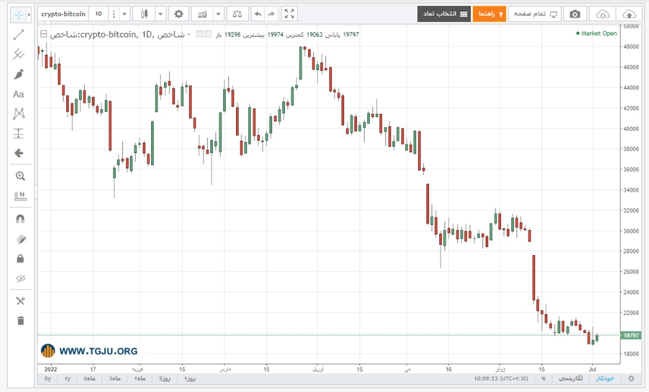Viewport: 649px width, 392px height.
Task: Open chart settings gear in top toolbar
Action: pyautogui.click(x=179, y=14)
